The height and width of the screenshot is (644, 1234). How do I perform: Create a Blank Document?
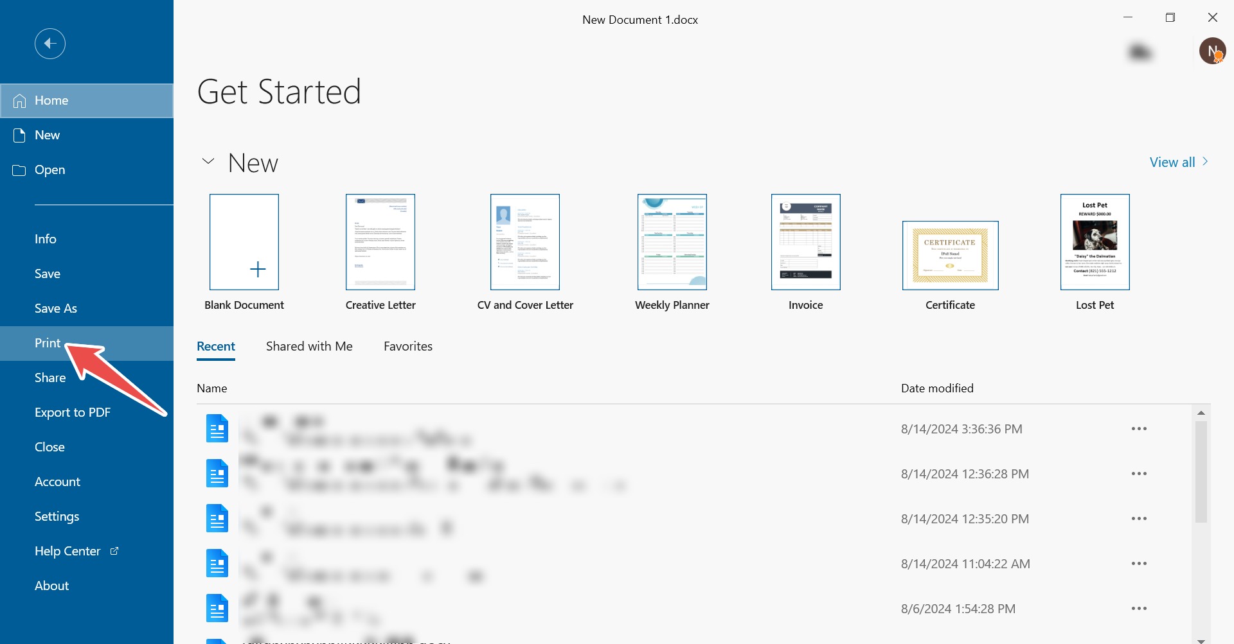(x=244, y=242)
